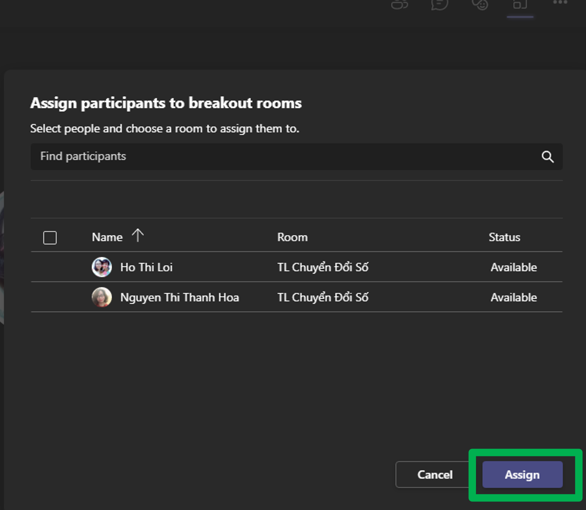
Task: Click Nguyen Thi Thanh Hoa's avatar
Action: tap(102, 297)
